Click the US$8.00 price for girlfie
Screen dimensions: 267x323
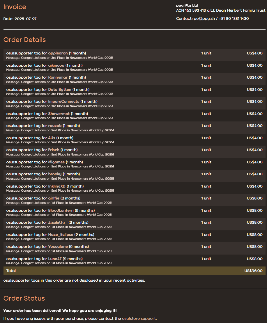coord(255,198)
